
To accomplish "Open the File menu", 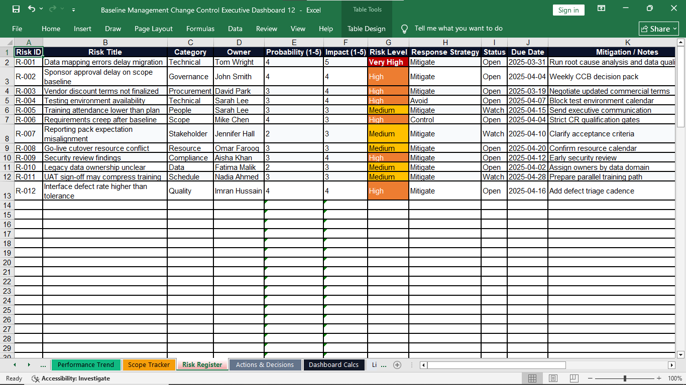I will coord(17,29).
